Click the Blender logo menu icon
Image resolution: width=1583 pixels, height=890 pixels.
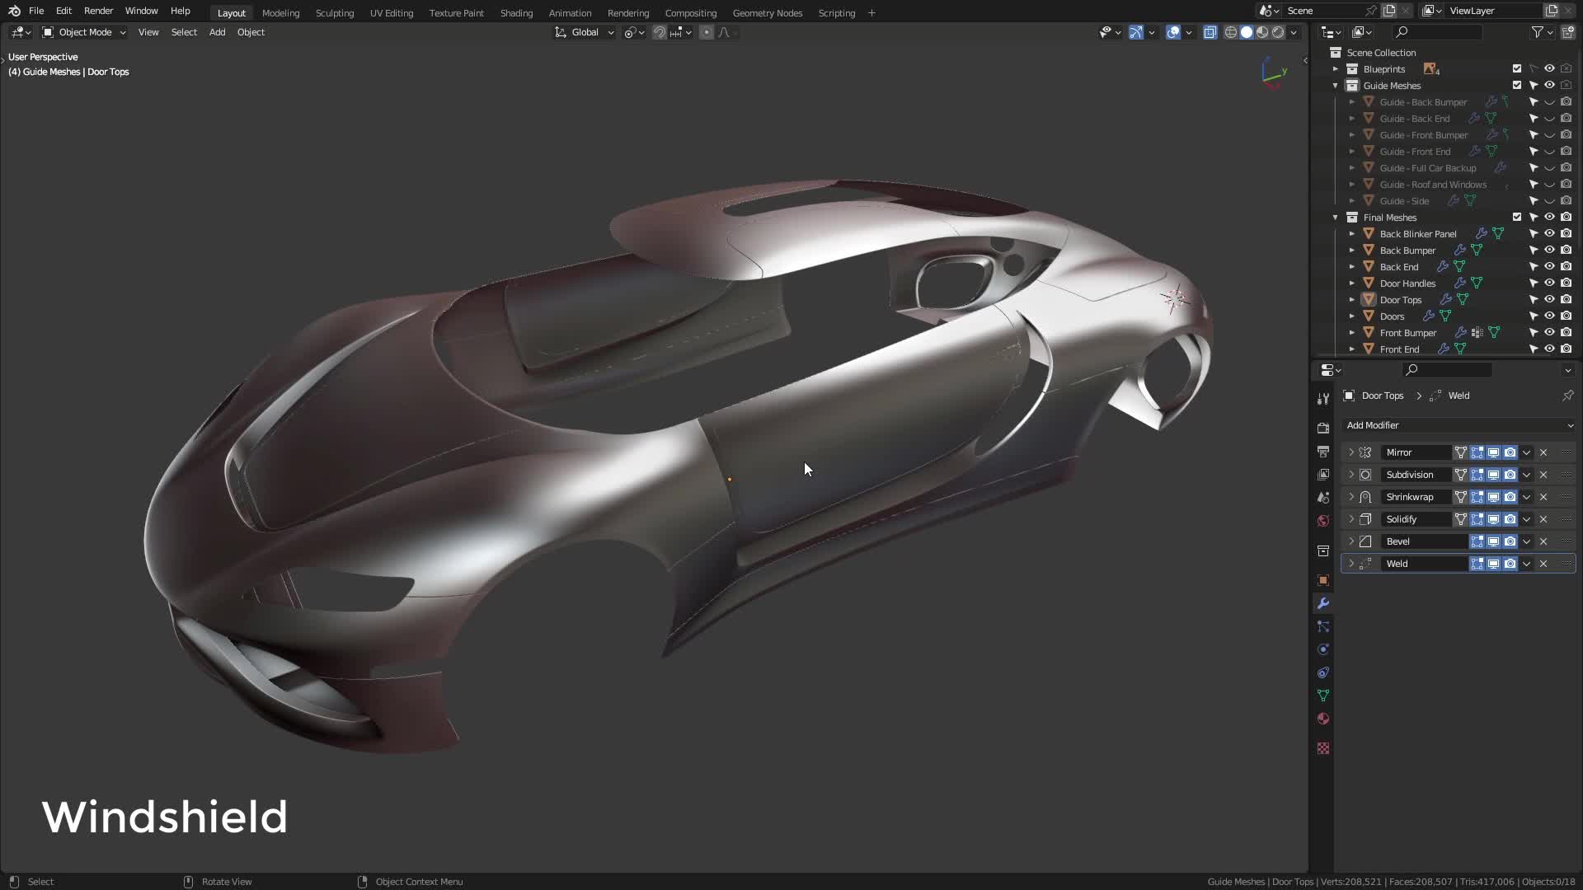point(14,11)
